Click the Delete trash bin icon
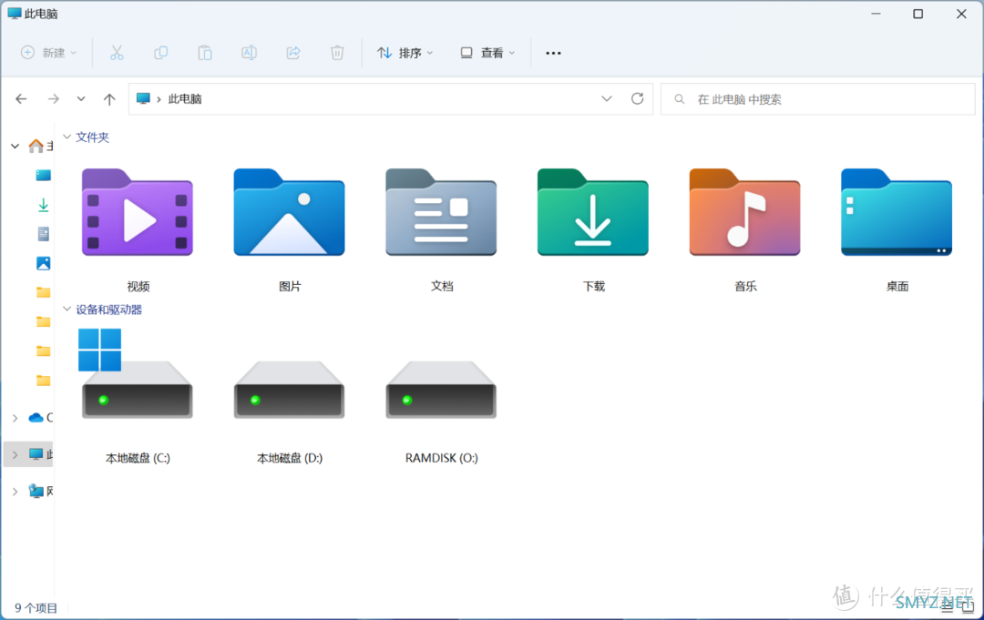984x620 pixels. [x=337, y=54]
